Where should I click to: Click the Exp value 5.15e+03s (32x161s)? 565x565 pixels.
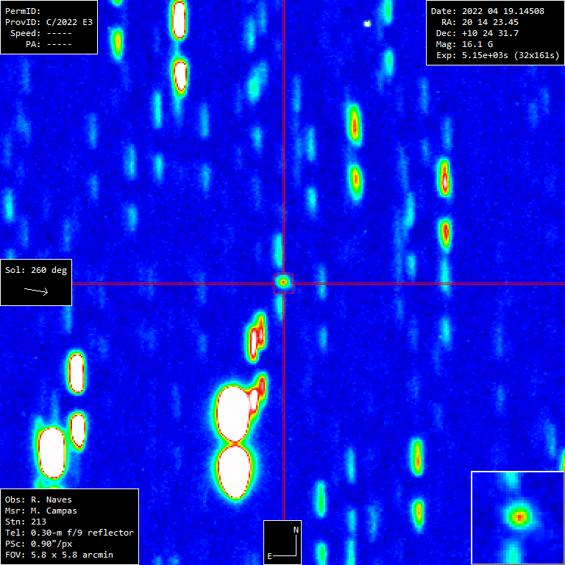tap(511, 55)
